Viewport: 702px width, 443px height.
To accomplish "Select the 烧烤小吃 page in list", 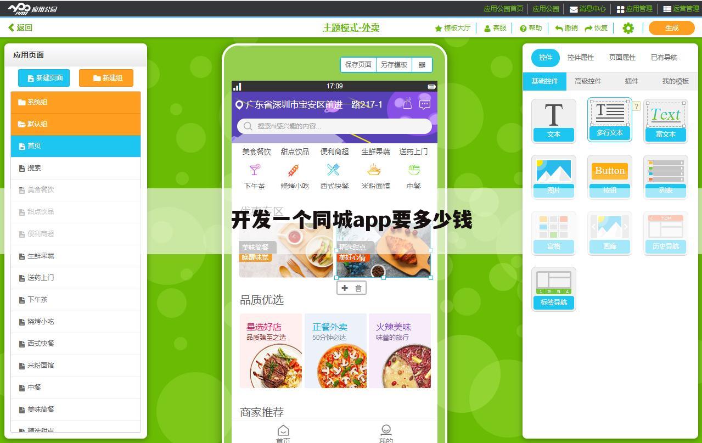I will (x=76, y=322).
